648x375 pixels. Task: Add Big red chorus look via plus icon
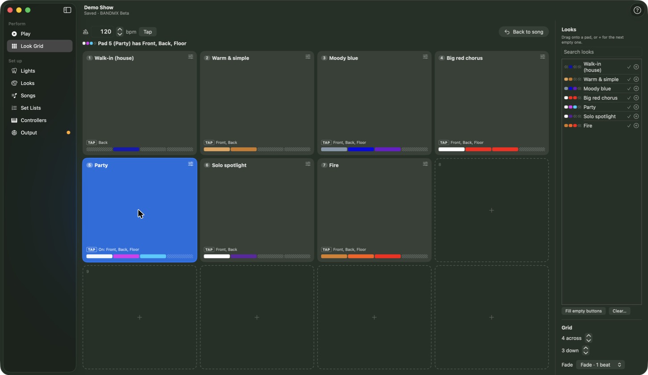[636, 98]
